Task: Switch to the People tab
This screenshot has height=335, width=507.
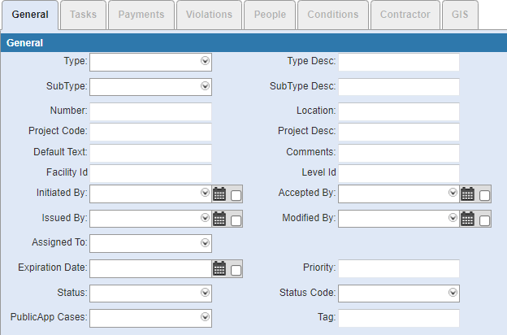Action: [270, 15]
